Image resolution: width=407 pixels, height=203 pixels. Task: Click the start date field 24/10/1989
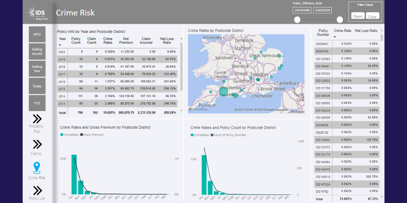point(301,10)
